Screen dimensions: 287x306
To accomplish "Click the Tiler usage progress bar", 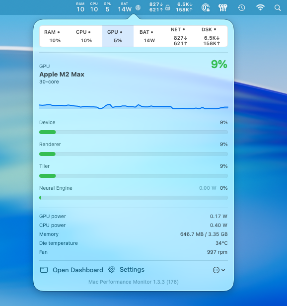I will coord(134,176).
